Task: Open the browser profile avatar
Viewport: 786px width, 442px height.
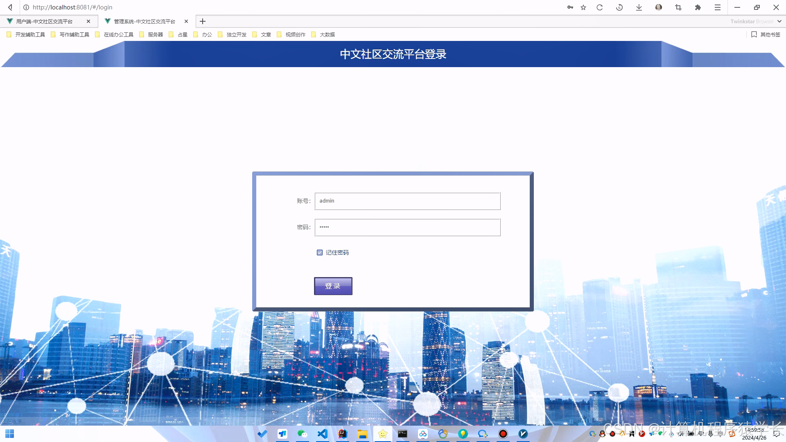Action: 658,7
